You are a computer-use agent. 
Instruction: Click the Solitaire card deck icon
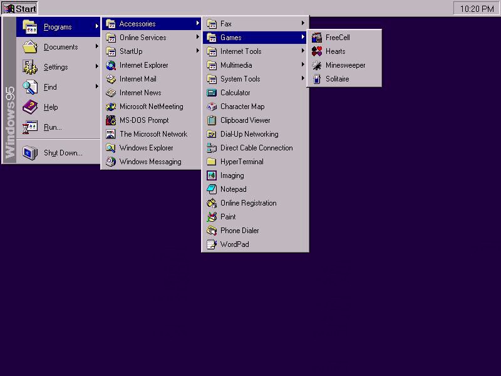(317, 79)
